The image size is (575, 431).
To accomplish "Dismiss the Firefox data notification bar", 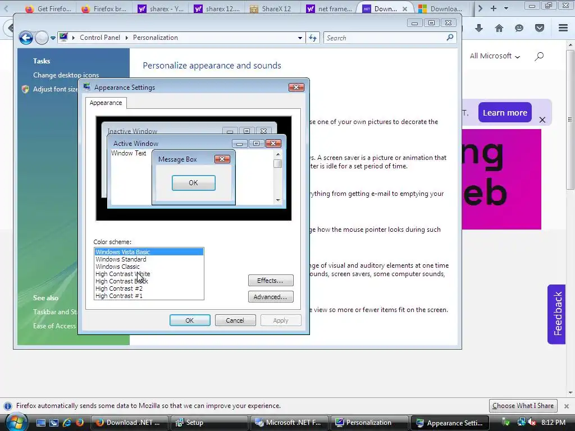I will tap(567, 406).
